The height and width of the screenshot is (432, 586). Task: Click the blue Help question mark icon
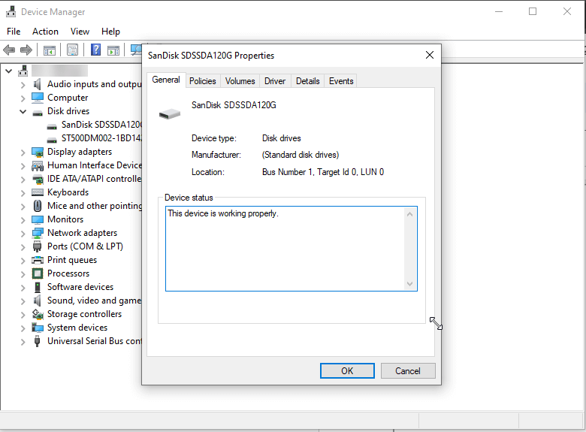click(95, 50)
